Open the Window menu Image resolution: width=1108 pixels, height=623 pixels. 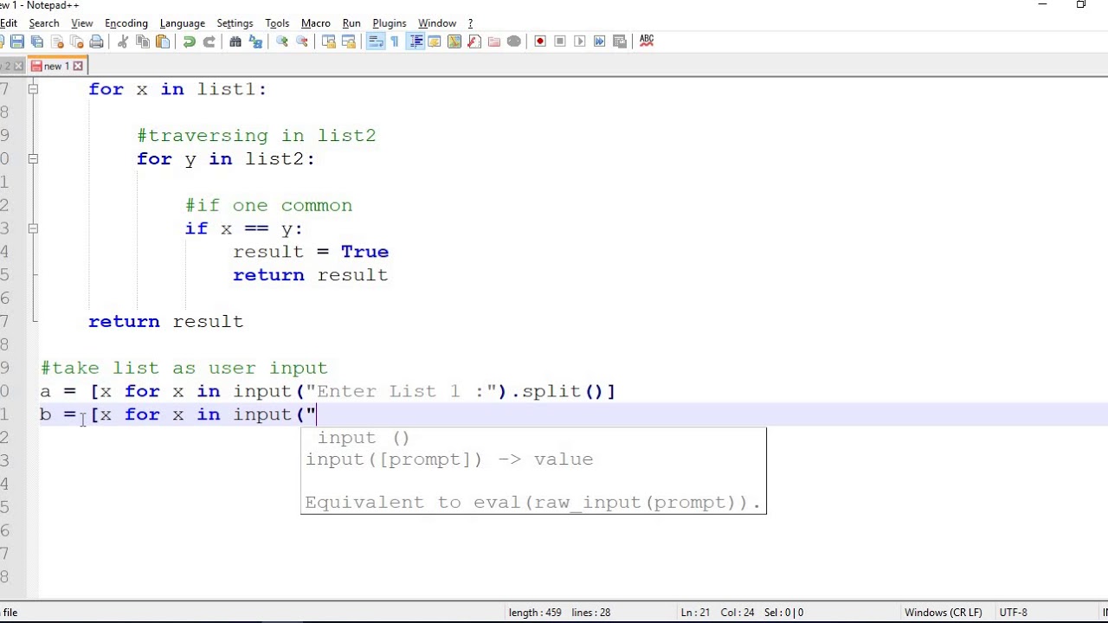[x=437, y=23]
